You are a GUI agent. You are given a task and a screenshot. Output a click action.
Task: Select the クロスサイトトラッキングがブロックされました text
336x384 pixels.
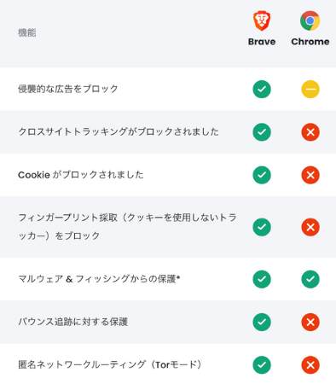coord(119,132)
